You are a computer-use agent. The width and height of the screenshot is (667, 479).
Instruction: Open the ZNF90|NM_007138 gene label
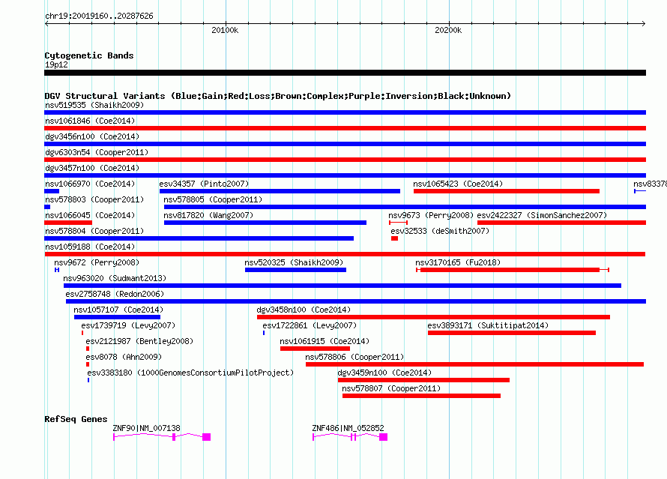(146, 428)
